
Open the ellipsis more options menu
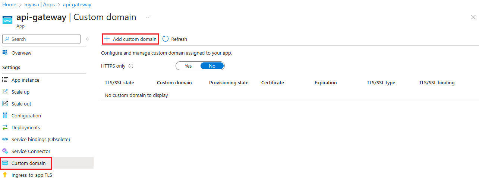[x=148, y=17]
